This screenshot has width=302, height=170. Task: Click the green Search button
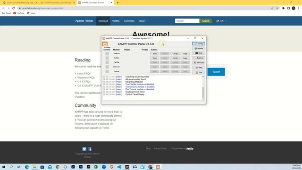(x=206, y=21)
